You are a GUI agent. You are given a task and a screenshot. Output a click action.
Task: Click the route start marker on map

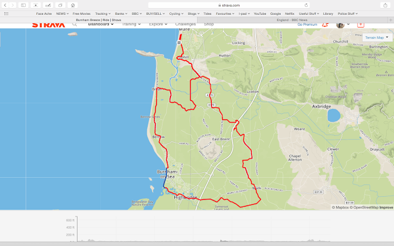tap(179, 42)
